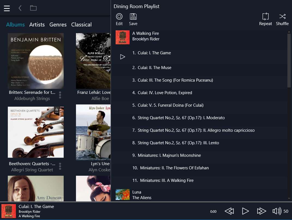Image resolution: width=292 pixels, height=220 pixels.
Task: Click the playlist Edit gear icon
Action: (119, 19)
